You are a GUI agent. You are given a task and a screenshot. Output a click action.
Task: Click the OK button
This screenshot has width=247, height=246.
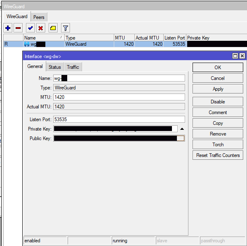(218, 67)
